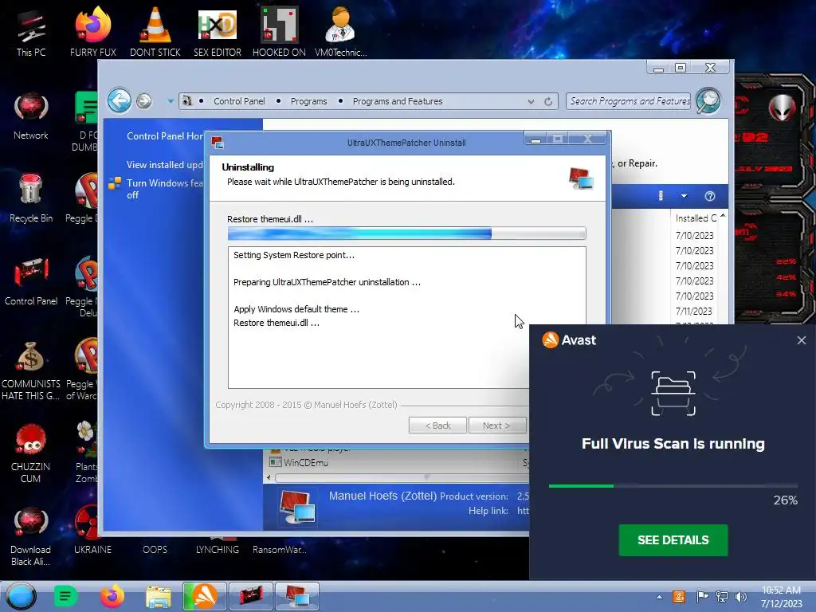This screenshot has width=816, height=612.
Task: Open Turn Windows features on or off
Action: 164,188
